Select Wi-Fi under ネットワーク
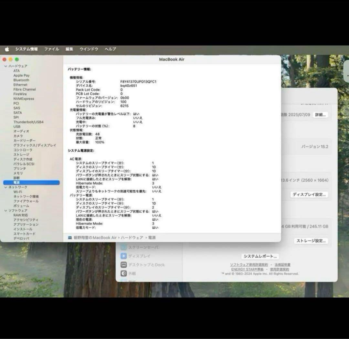Image resolution: width=349 pixels, height=339 pixels. [18, 192]
